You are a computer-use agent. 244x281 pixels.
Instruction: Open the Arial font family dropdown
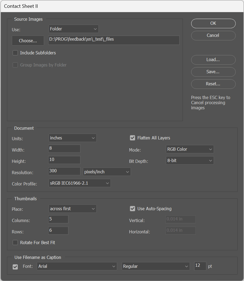pyautogui.click(x=77, y=266)
